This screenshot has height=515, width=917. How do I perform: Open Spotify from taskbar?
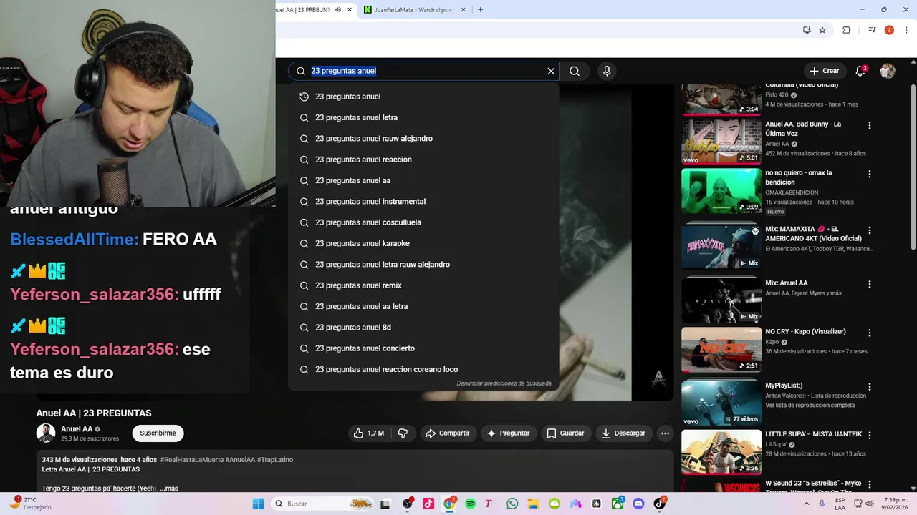(x=470, y=504)
